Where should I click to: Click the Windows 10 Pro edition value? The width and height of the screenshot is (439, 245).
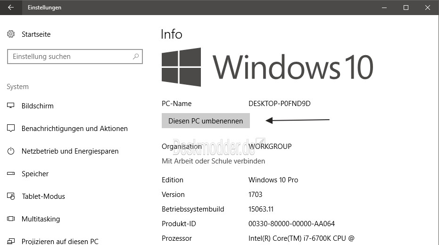[x=273, y=180]
